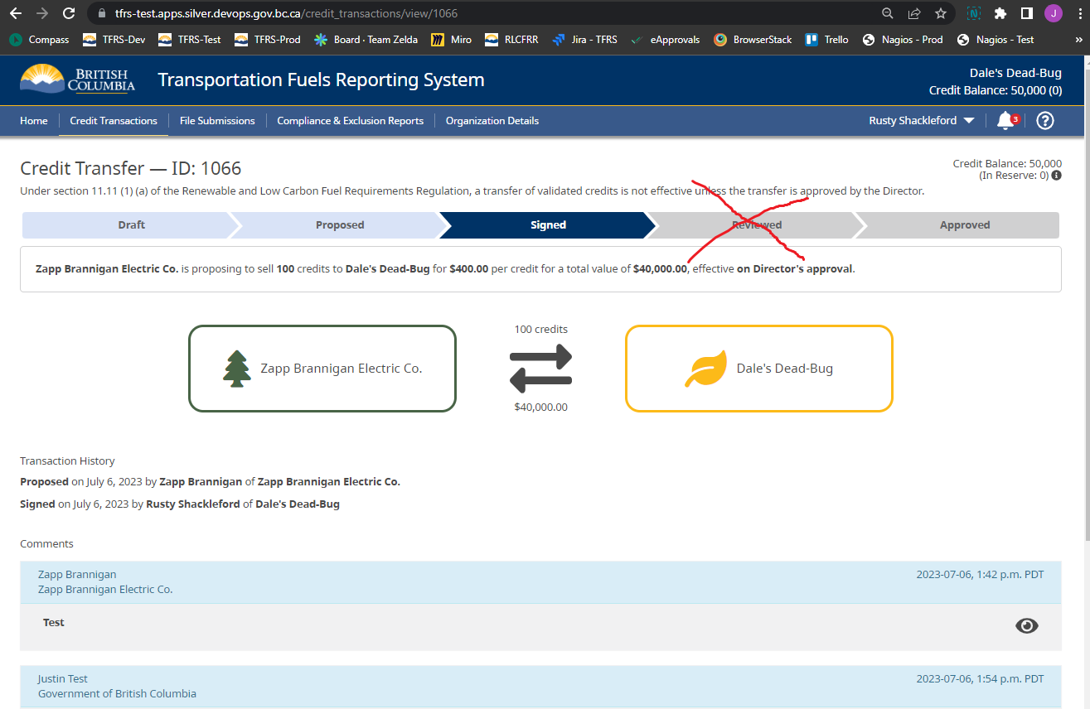Image resolution: width=1090 pixels, height=709 pixels.
Task: Click the credit transfer arrows icon
Action: pos(540,369)
